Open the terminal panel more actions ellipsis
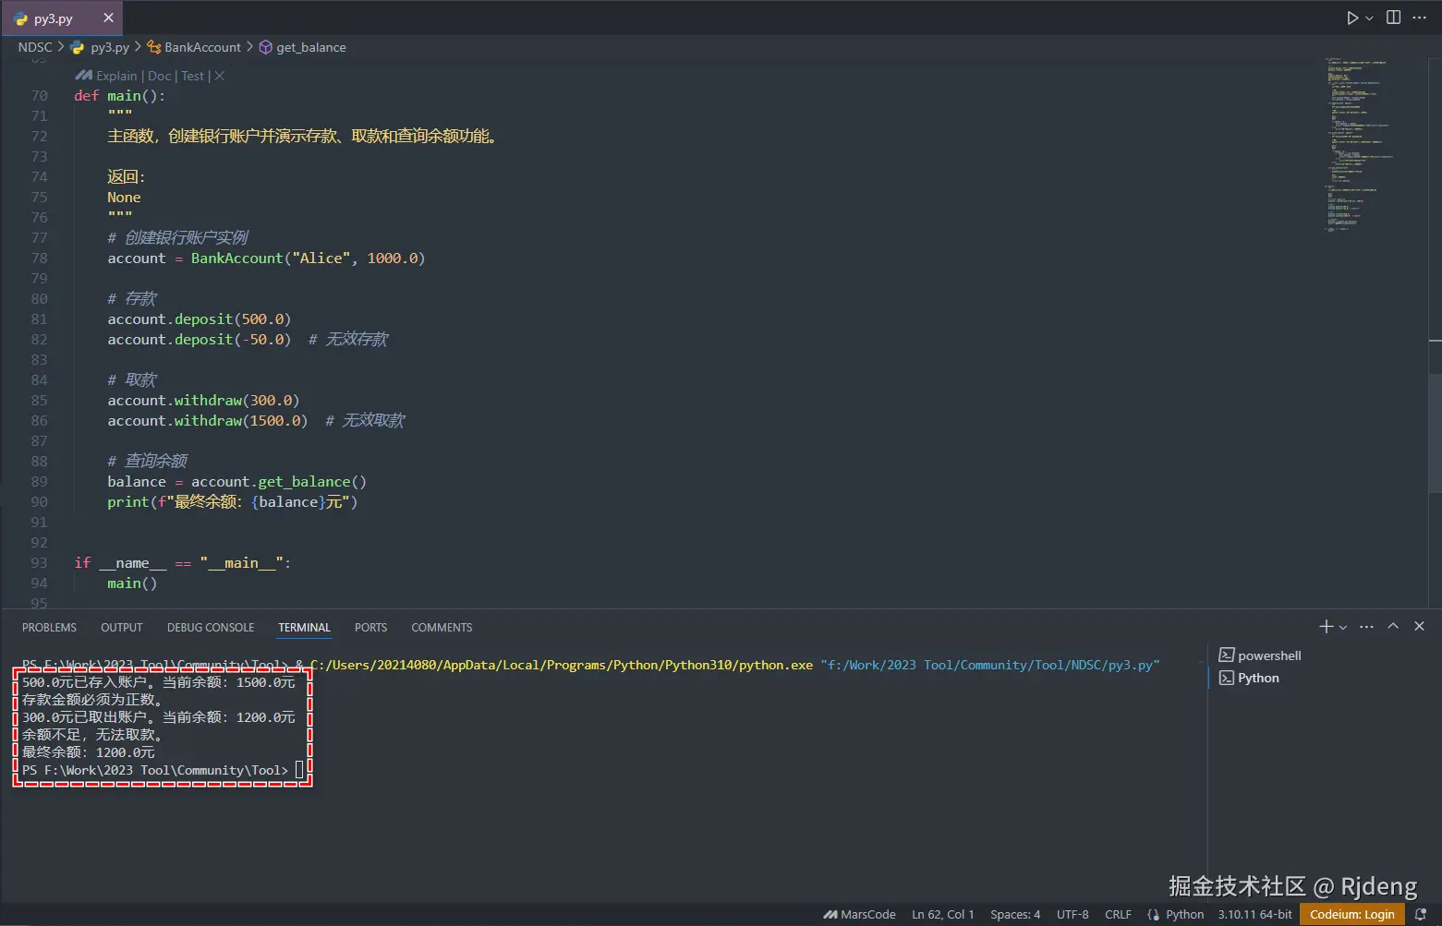This screenshot has width=1442, height=926. (x=1367, y=627)
